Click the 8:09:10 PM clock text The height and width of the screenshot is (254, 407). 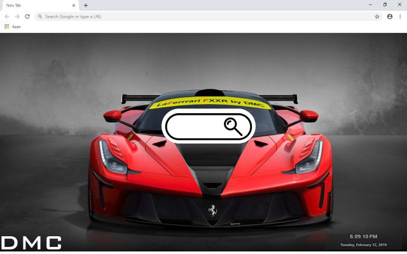pos(363,237)
